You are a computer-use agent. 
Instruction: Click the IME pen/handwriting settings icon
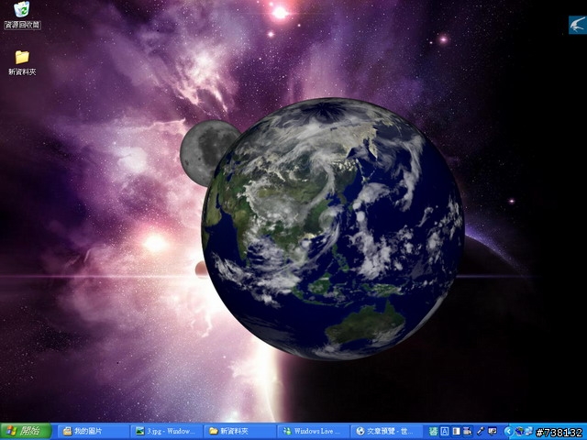(x=481, y=431)
